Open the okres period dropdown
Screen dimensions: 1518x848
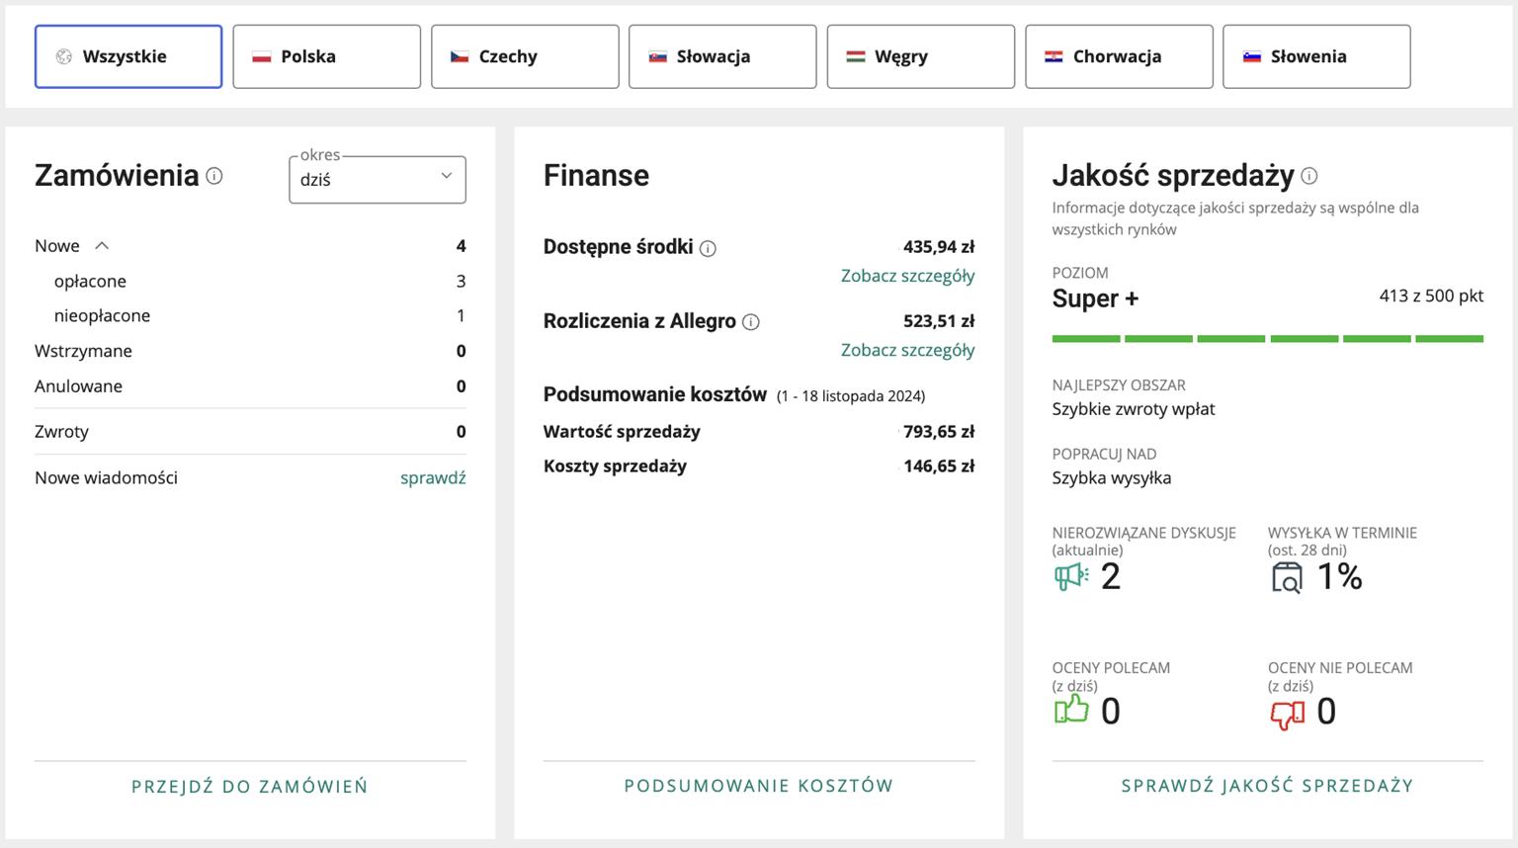pos(378,180)
